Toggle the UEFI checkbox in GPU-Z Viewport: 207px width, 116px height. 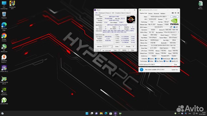click(174, 27)
